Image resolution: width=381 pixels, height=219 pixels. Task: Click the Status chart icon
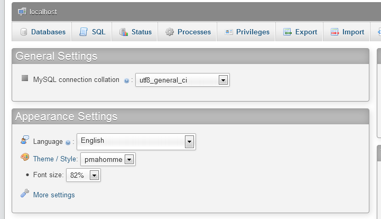pyautogui.click(x=124, y=32)
